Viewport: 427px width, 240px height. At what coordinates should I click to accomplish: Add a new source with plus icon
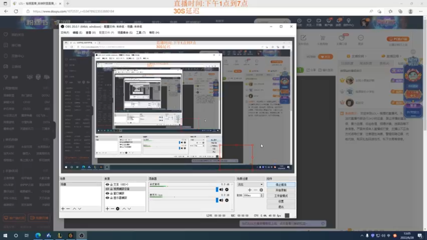[x=107, y=209]
